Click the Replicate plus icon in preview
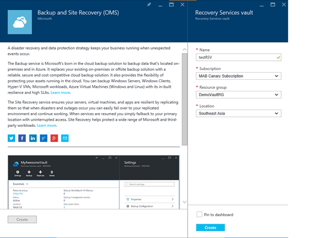309x238 pixels. (x=41, y=173)
